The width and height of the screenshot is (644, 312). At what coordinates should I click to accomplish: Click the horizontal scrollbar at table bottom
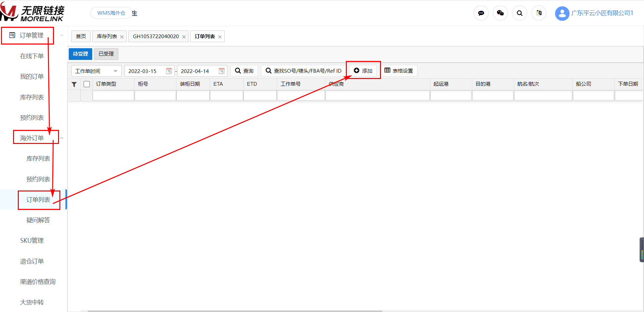[235, 311]
